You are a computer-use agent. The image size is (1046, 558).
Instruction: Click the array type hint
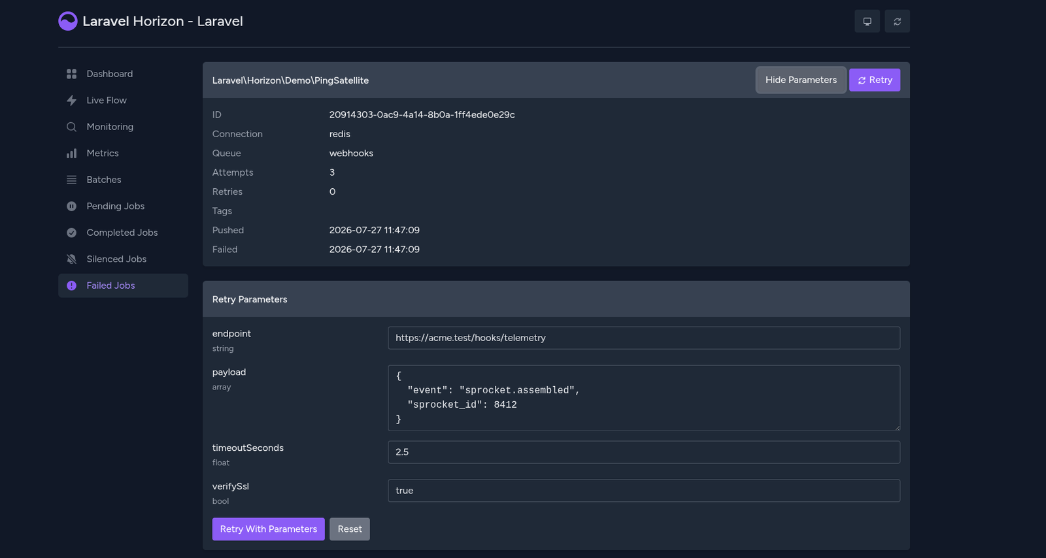coord(222,387)
